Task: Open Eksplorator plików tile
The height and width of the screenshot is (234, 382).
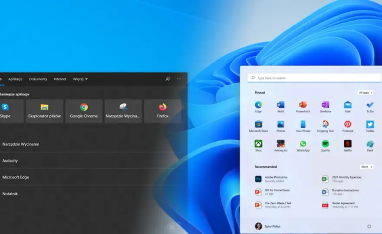Action: pyautogui.click(x=44, y=111)
